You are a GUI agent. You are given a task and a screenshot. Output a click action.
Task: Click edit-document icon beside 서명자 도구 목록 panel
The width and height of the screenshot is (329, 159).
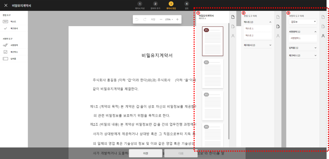point(323,26)
